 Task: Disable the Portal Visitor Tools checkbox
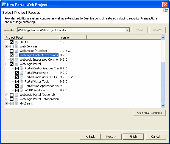point(17,81)
